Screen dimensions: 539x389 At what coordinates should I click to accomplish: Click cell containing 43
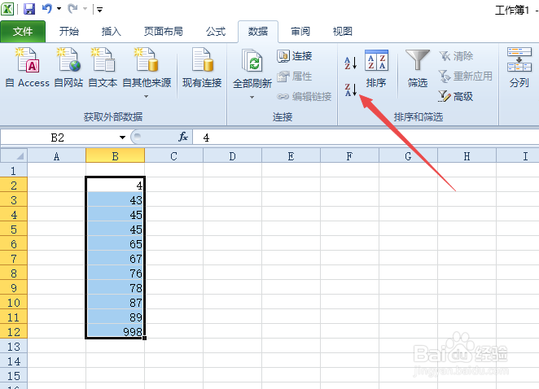click(115, 200)
